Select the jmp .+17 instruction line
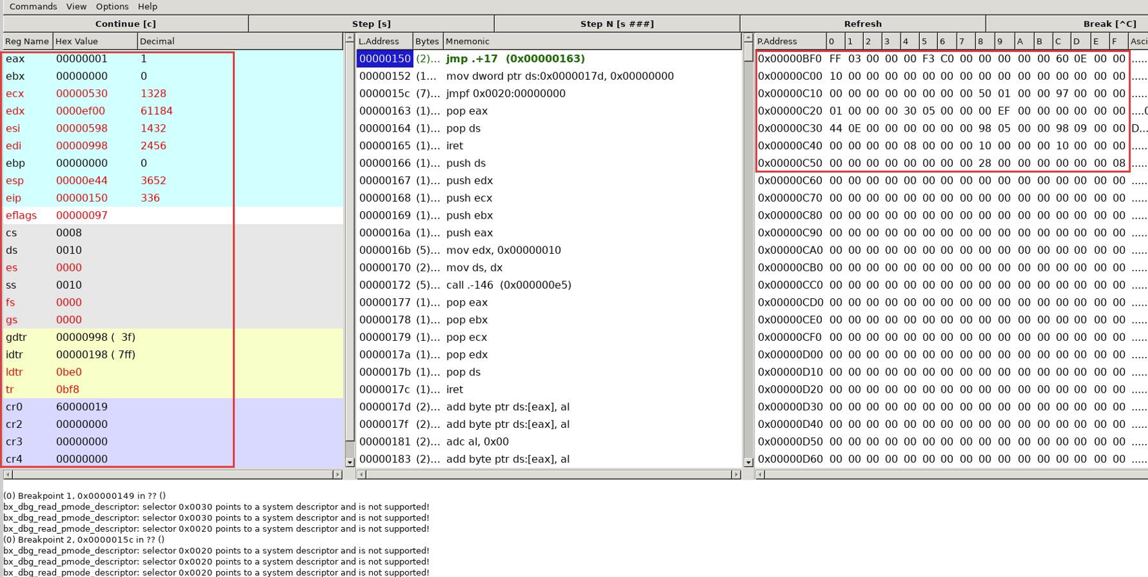This screenshot has width=1148, height=577. tap(548, 59)
